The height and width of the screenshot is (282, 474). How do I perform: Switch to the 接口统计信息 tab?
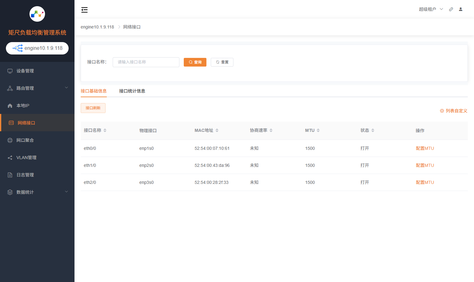(132, 91)
